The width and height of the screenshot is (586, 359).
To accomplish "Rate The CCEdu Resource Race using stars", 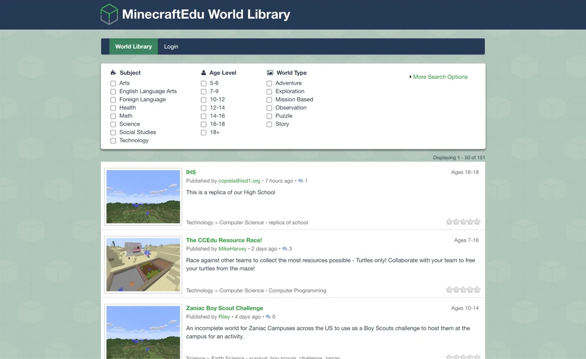I will tap(463, 290).
